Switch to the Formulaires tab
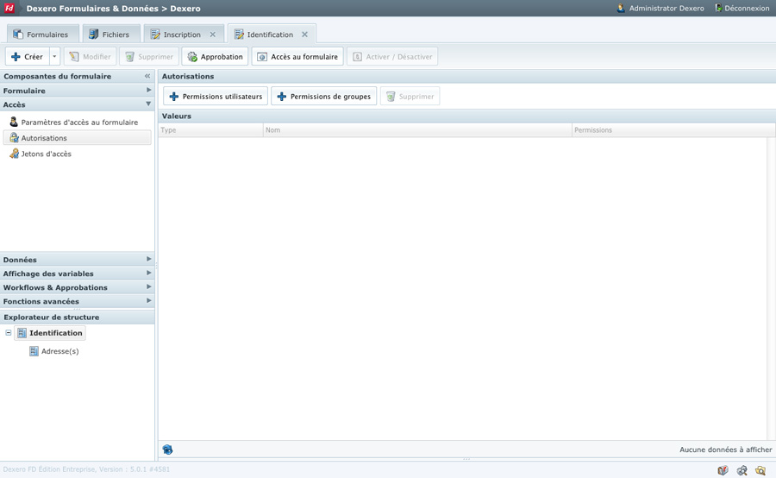 point(41,35)
